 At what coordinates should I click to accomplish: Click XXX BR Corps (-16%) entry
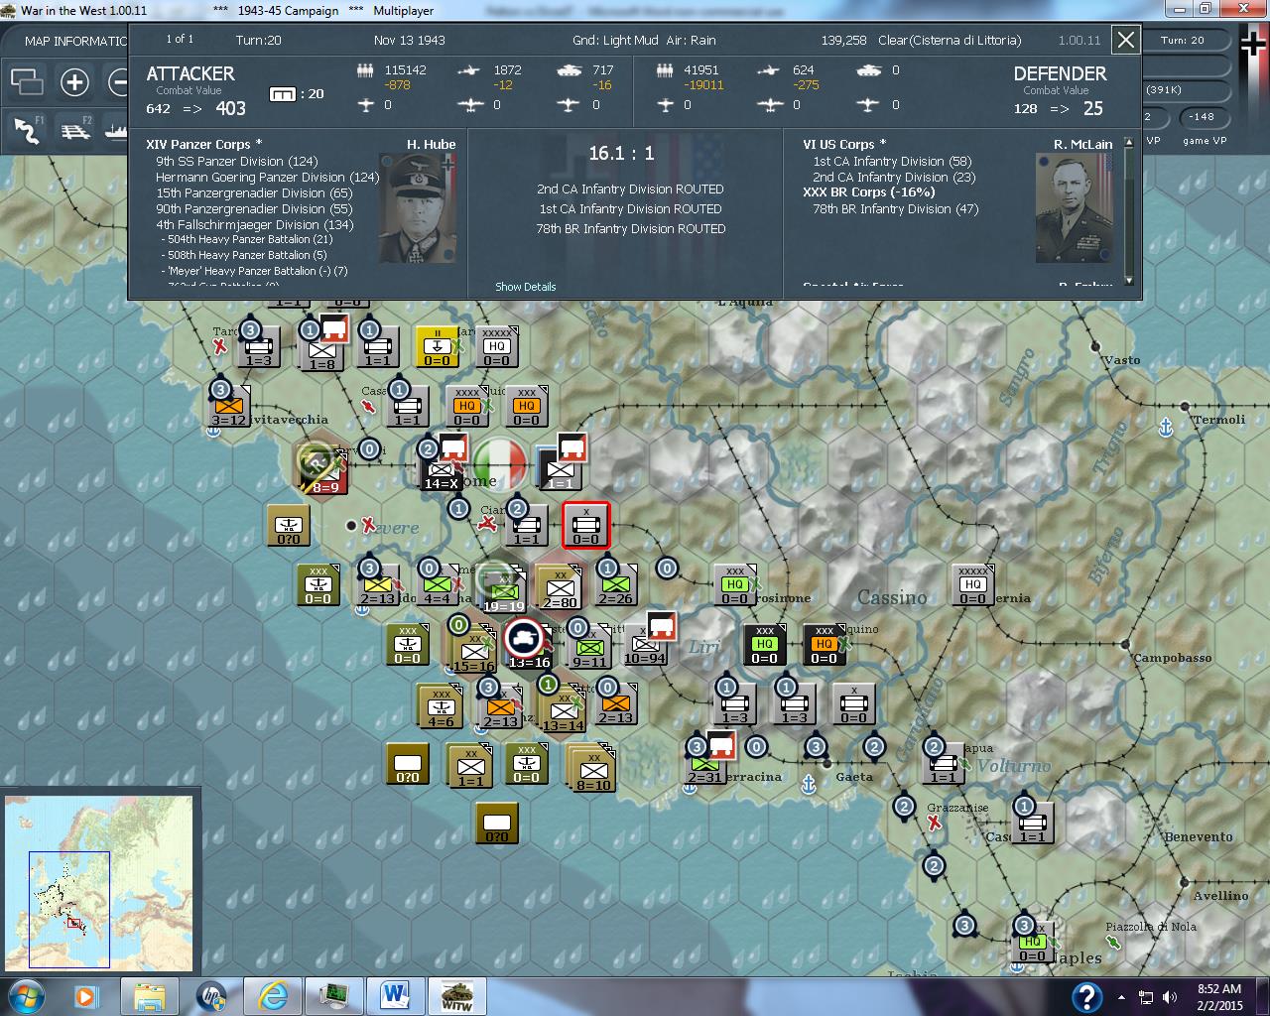click(868, 192)
